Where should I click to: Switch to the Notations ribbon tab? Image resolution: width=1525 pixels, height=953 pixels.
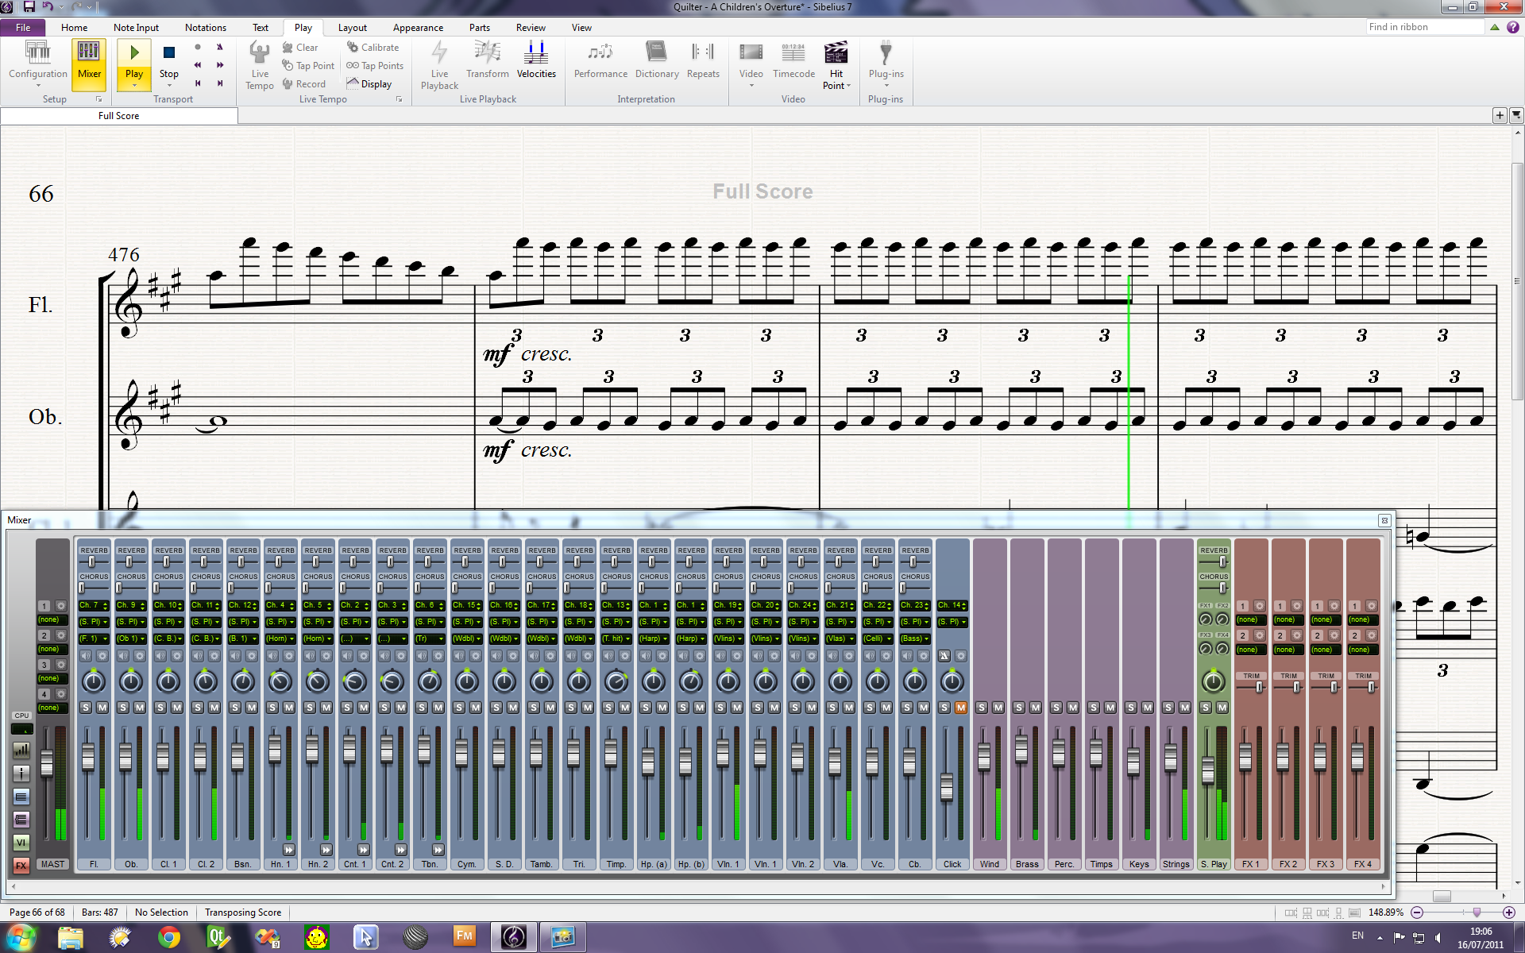[x=205, y=27]
